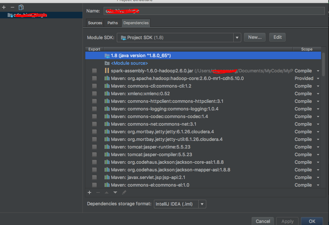Select Maven: javax.servlet.jsp:jsp-api:2.1 row

point(203,177)
